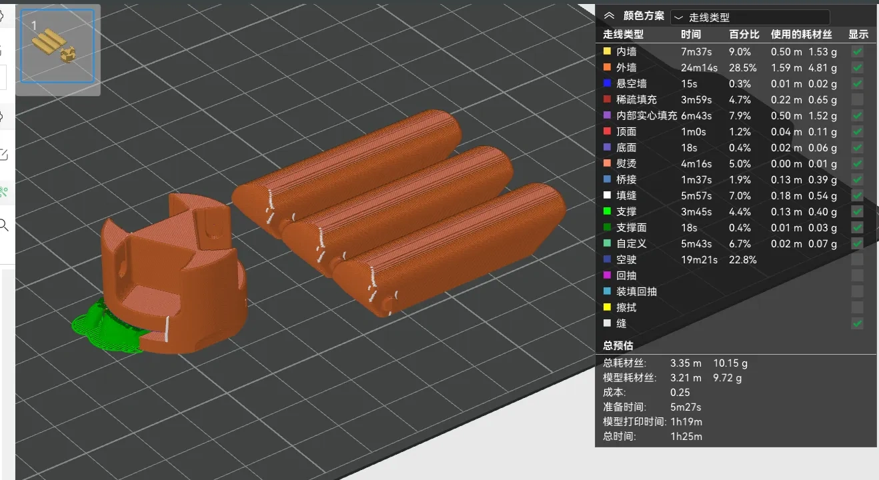Open the 走线类型 color scheme dropdown
This screenshot has width=879, height=480.
click(750, 17)
